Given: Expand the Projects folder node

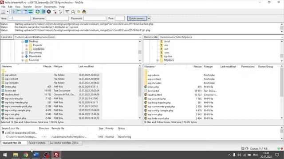Looking at the screenshot, I should point(27,45).
